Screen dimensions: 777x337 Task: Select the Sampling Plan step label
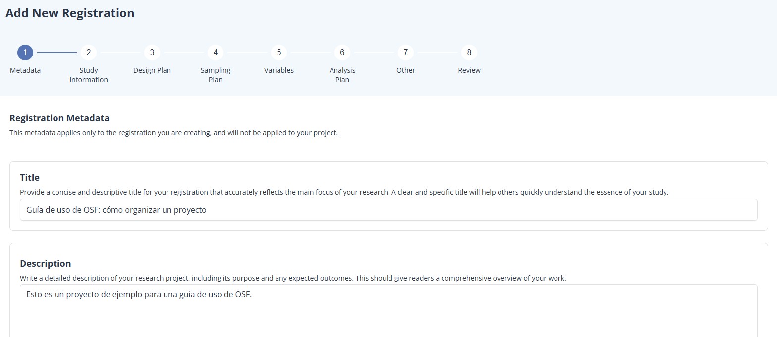(x=216, y=75)
